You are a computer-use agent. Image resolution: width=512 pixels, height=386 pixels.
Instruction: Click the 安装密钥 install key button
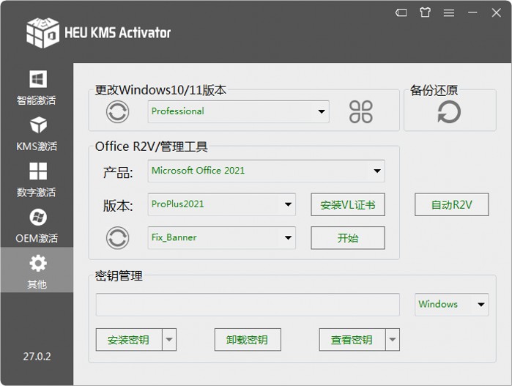pos(129,340)
